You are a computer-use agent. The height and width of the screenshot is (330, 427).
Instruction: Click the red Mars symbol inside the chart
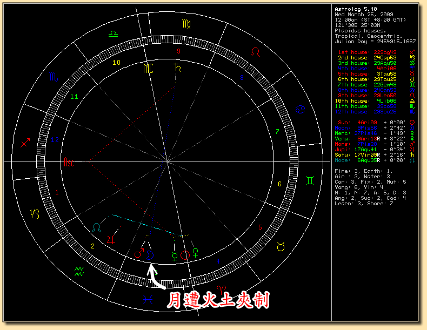pyautogui.click(x=139, y=253)
